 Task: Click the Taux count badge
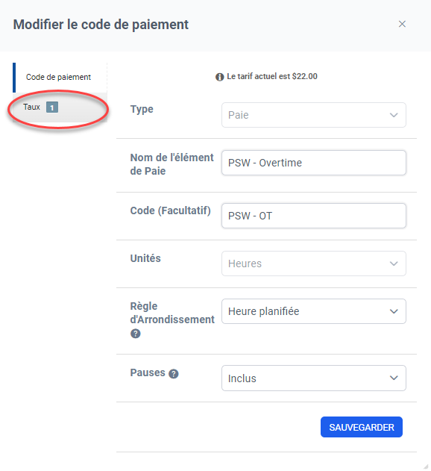tap(52, 107)
